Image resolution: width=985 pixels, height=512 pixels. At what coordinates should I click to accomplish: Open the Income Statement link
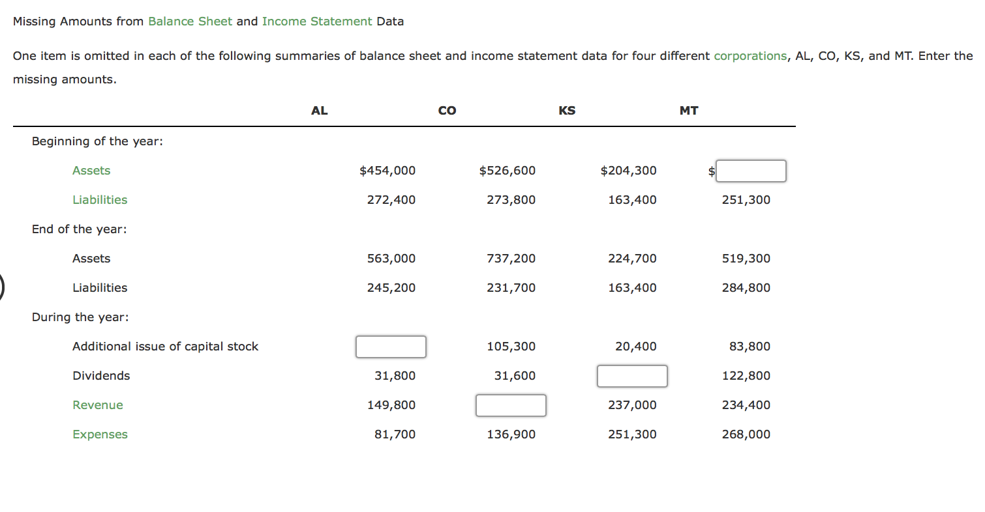(317, 21)
